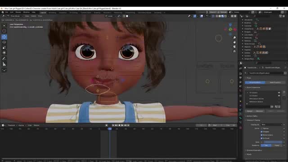Click the viewport zoom magnifier icon
This screenshot has height=162, width=288.
point(234,37)
